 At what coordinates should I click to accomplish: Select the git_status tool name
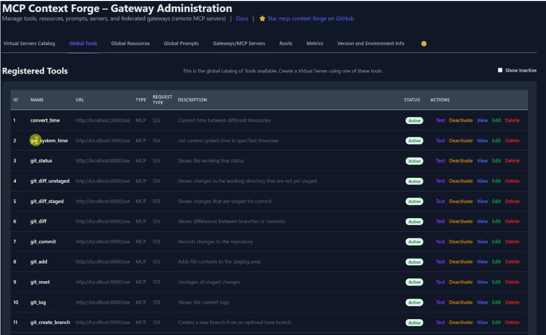tap(41, 161)
